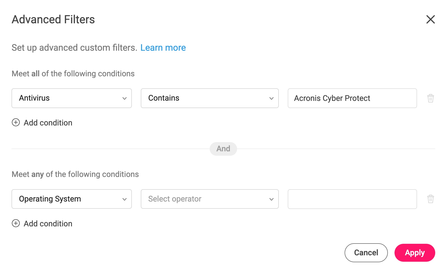Delete the Operating System condition with trash icon
447x274 pixels.
coord(430,199)
